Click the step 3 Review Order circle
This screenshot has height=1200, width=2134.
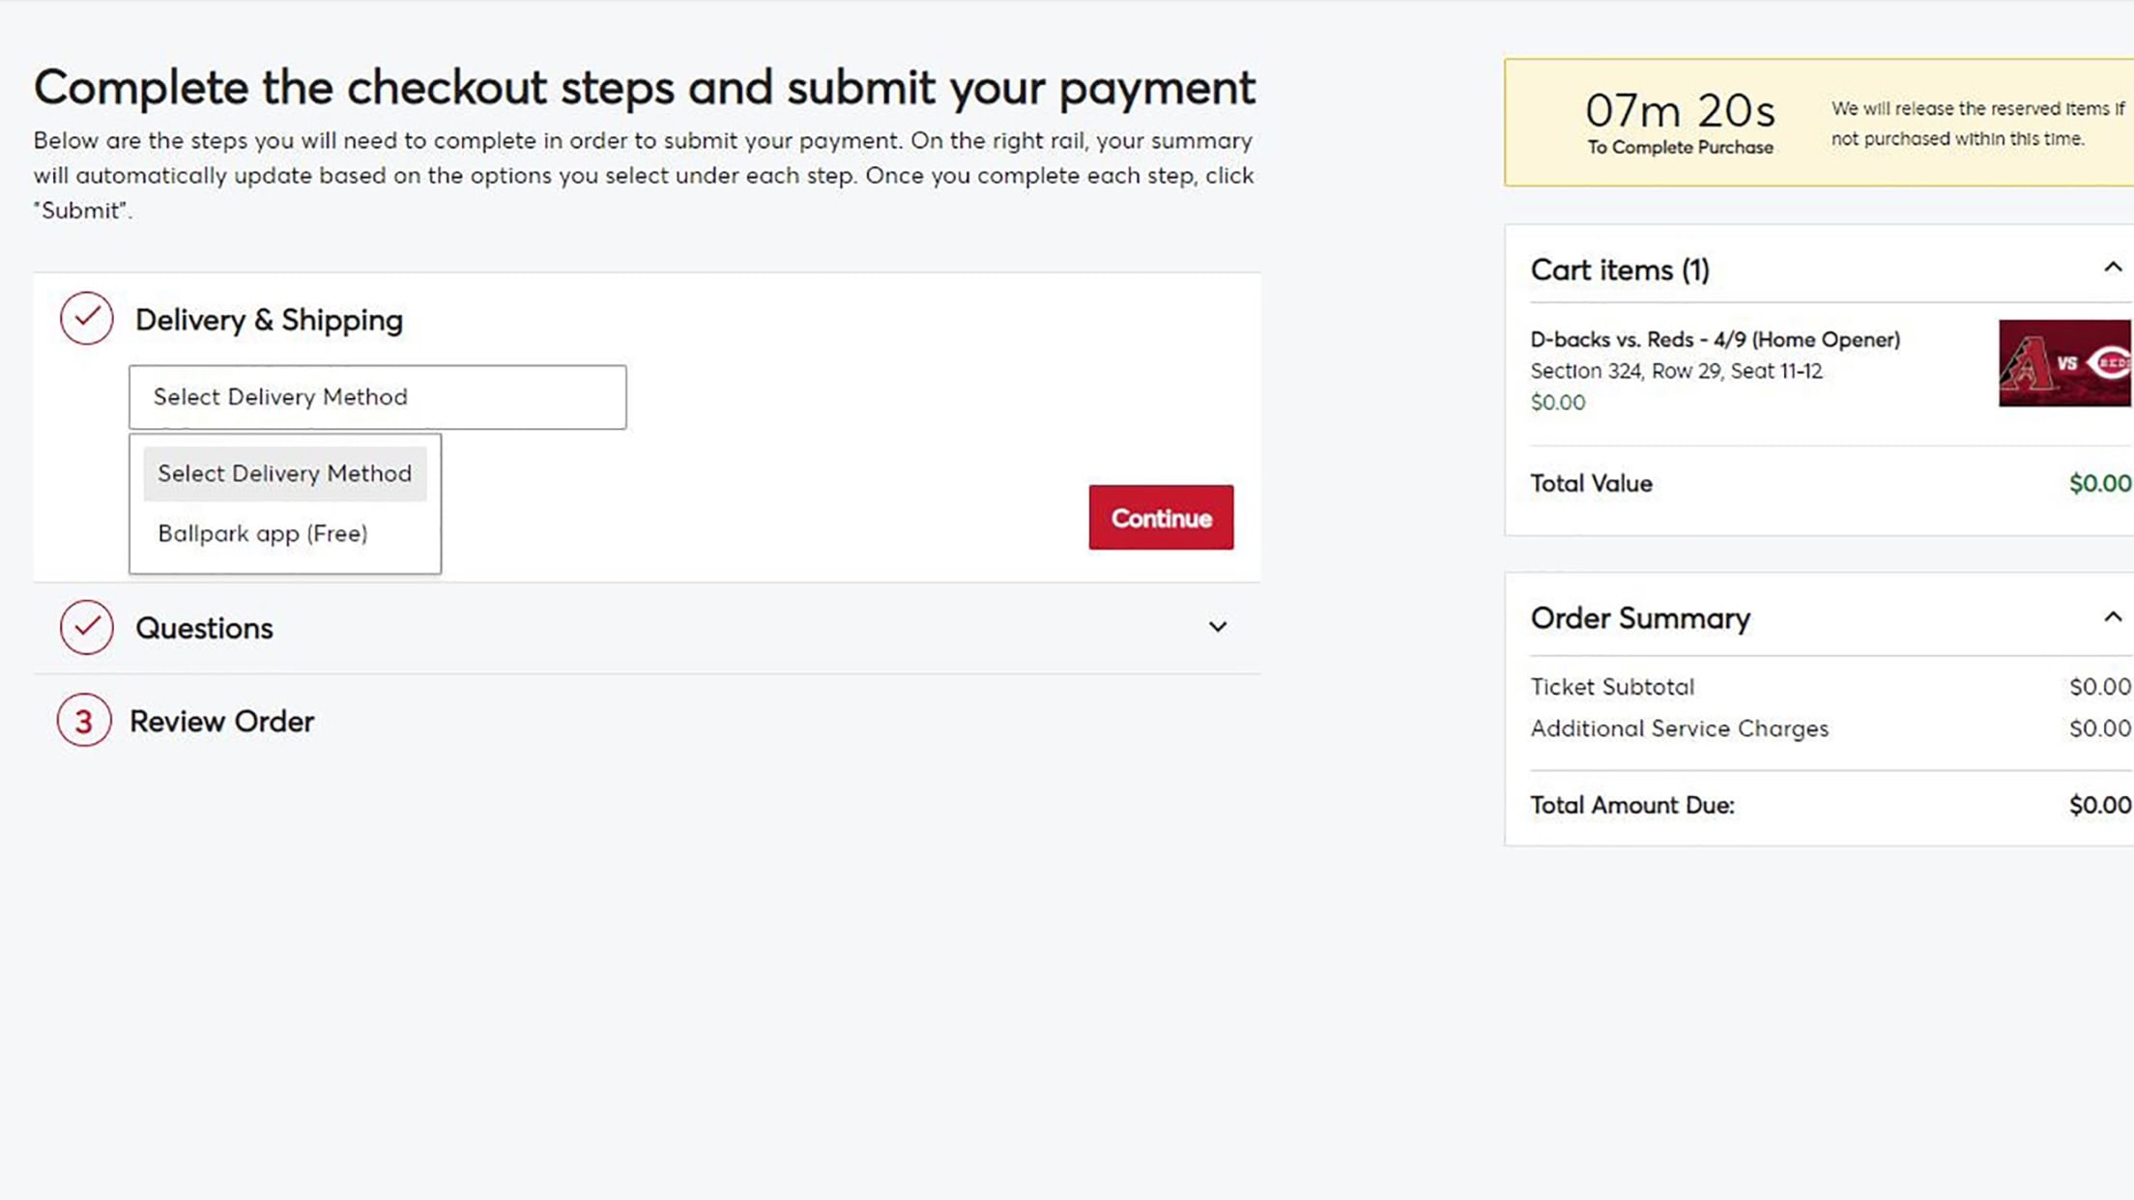84,721
